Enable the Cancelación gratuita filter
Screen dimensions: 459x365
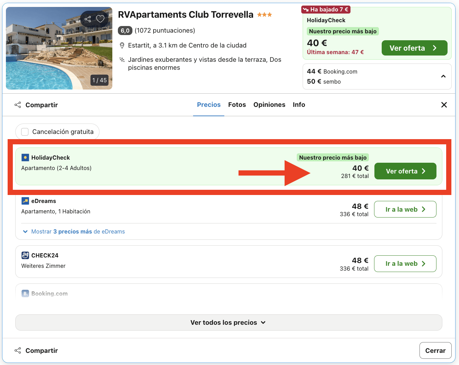[x=25, y=132]
